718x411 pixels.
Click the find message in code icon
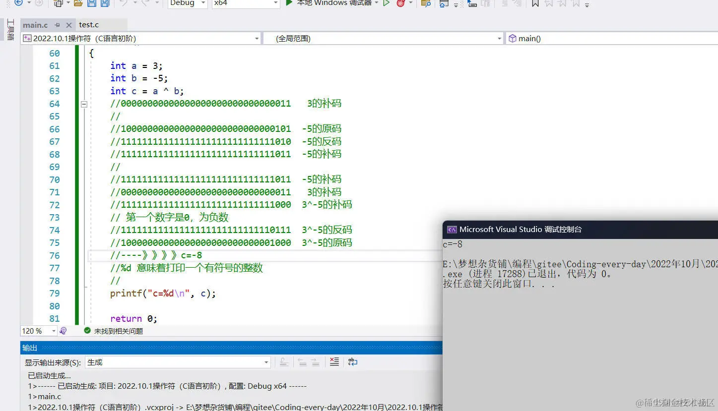point(284,362)
